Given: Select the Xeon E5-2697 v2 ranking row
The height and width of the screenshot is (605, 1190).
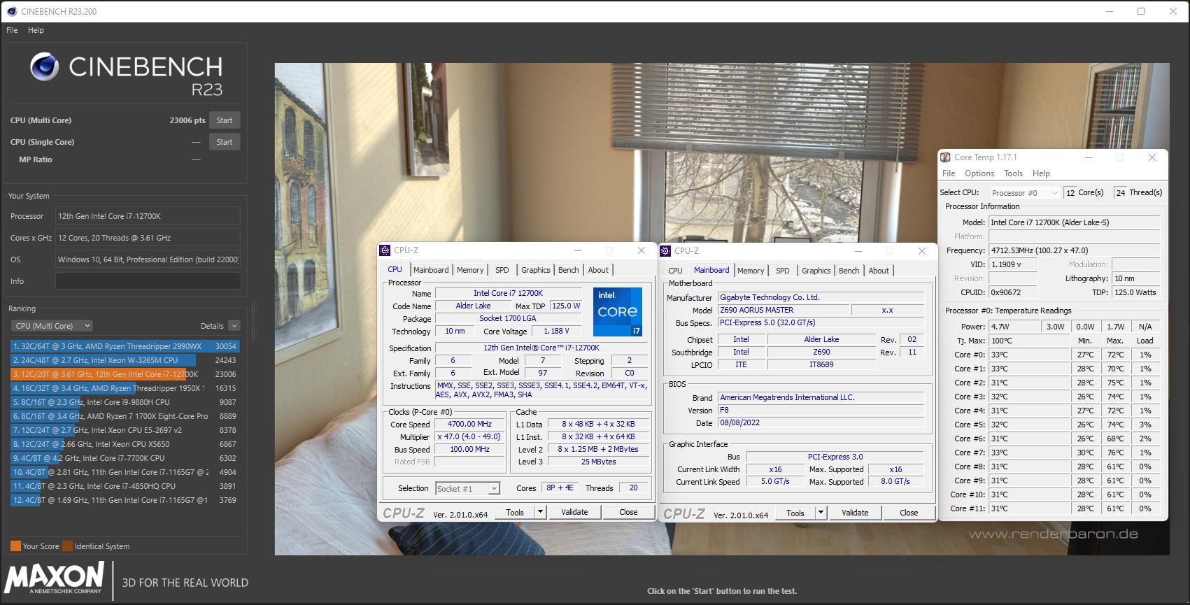Looking at the screenshot, I should point(125,430).
